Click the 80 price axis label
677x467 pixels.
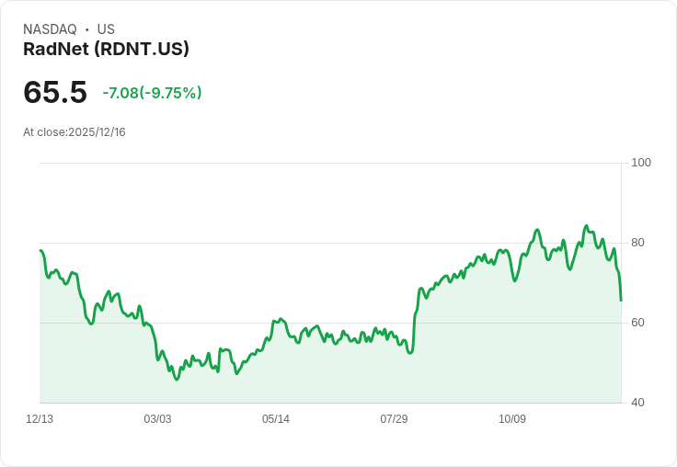point(637,243)
